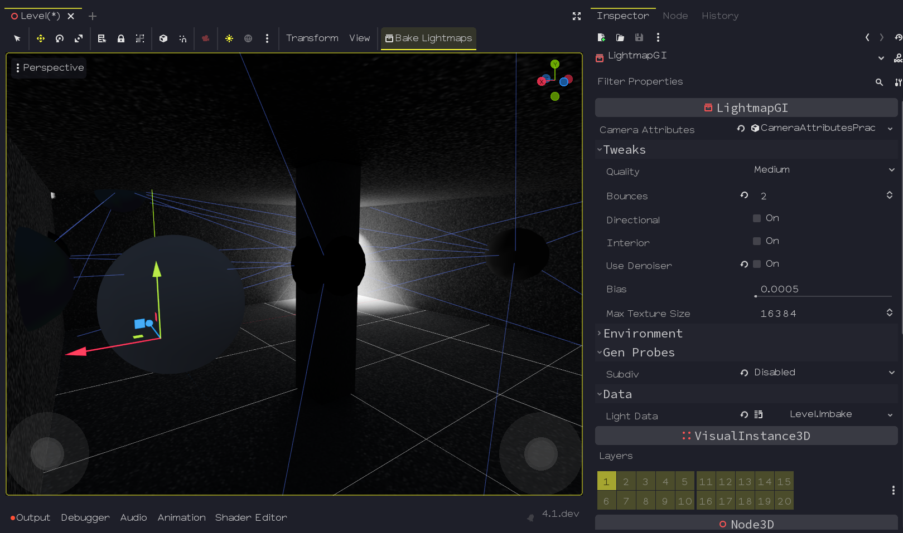903x533 pixels.
Task: Enable render layer 2 in VisualInstance3D Layers
Action: click(x=626, y=481)
